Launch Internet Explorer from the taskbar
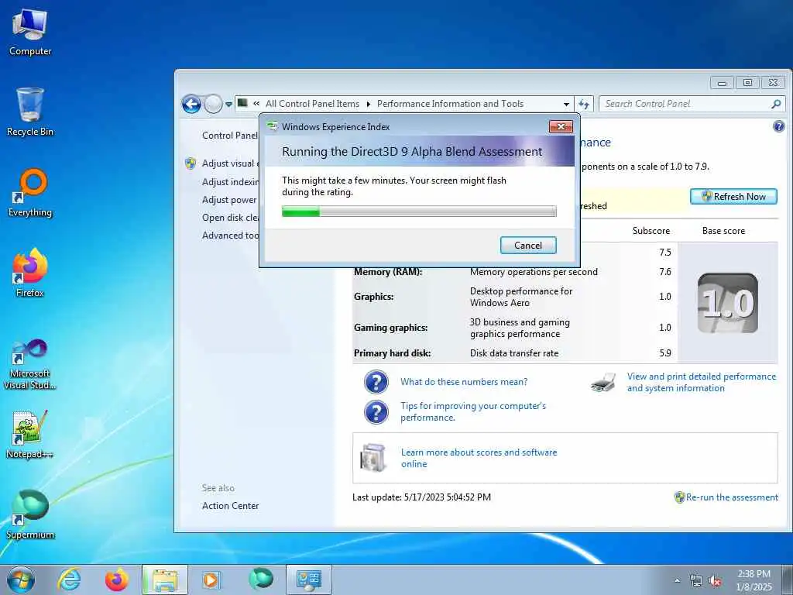This screenshot has width=793, height=595. 69,580
